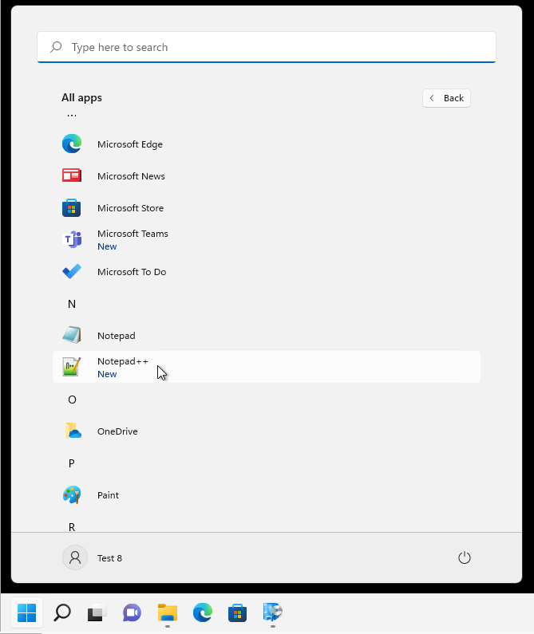Viewport: 534px width, 634px height.
Task: Open Microsoft To Do app
Action: click(x=131, y=272)
